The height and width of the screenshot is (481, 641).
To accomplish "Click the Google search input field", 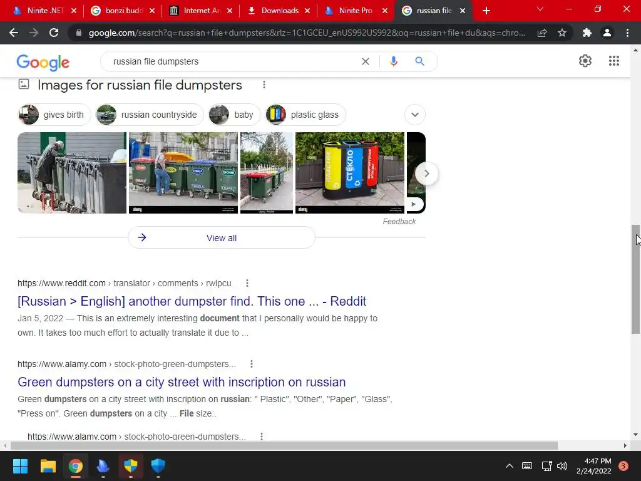I will point(233,61).
